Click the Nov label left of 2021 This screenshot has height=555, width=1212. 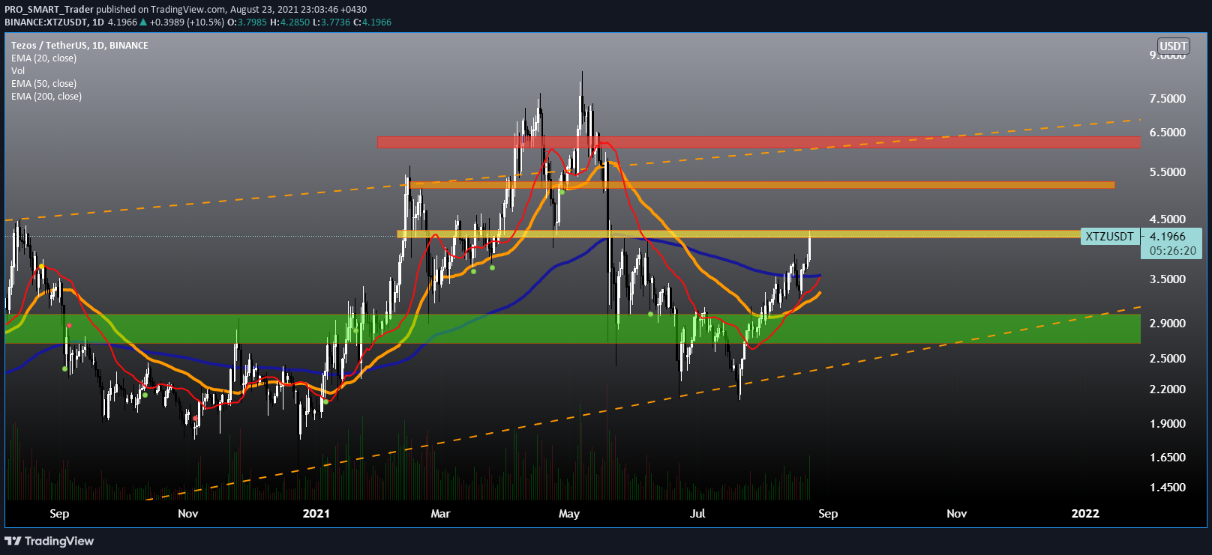pos(188,513)
